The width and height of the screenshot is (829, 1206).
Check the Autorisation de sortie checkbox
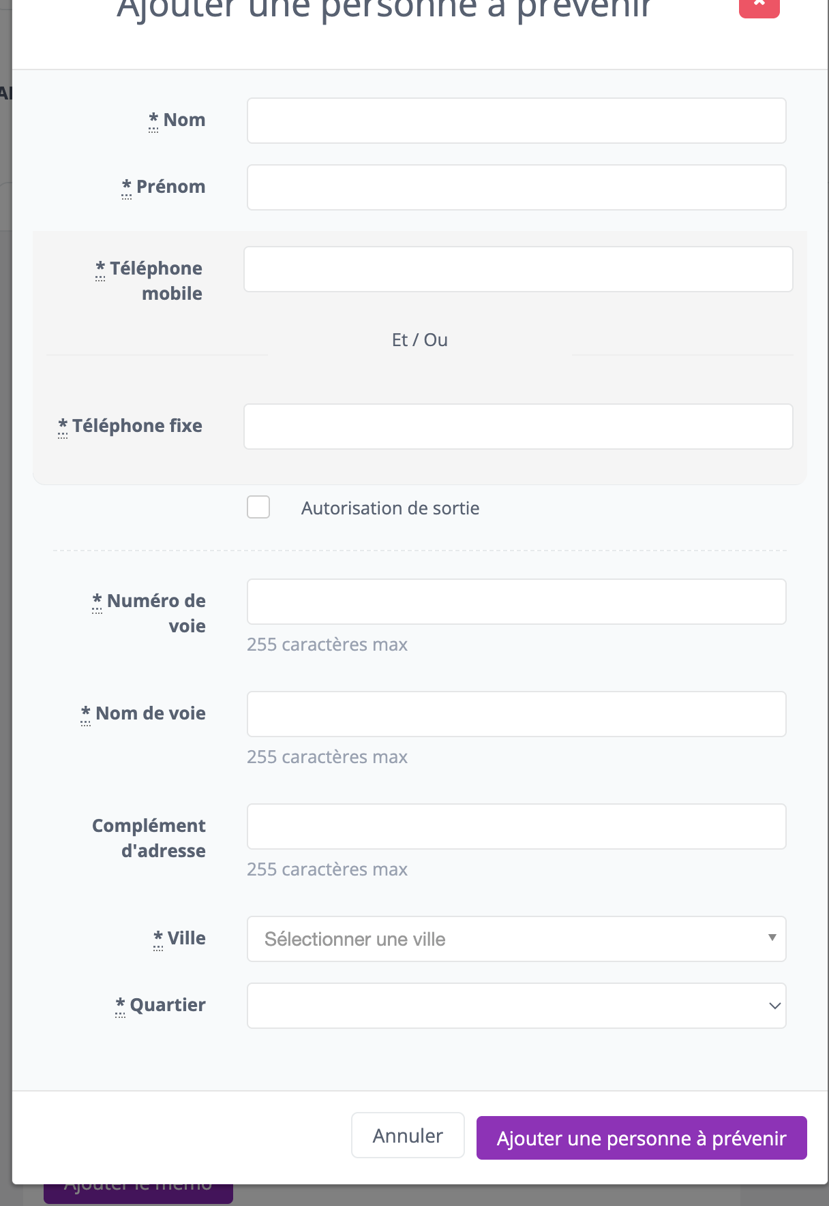click(258, 507)
